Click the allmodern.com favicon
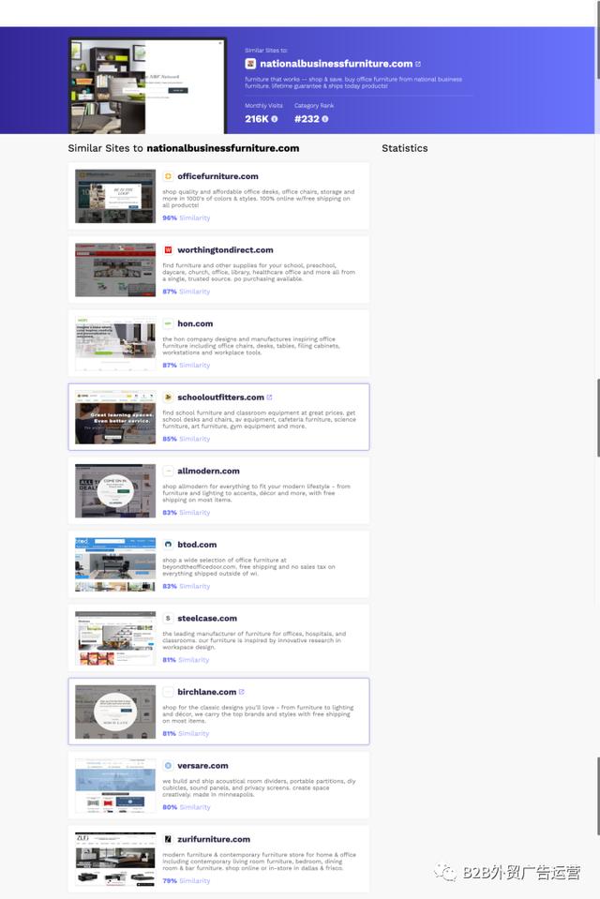The height and width of the screenshot is (899, 600). 168,471
